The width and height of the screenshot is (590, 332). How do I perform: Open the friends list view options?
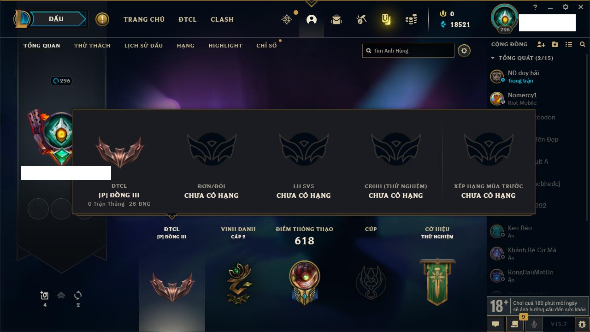click(x=569, y=44)
